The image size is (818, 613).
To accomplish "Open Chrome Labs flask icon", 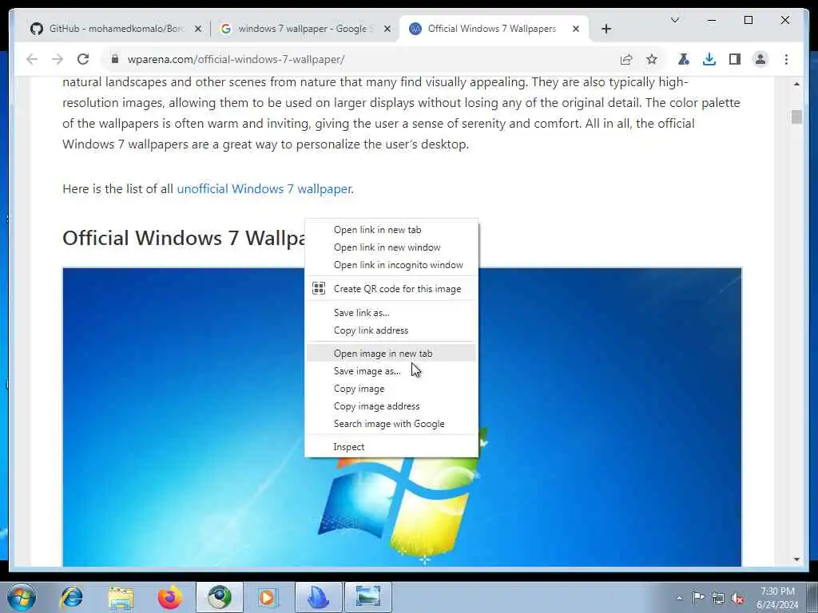I will [x=684, y=59].
